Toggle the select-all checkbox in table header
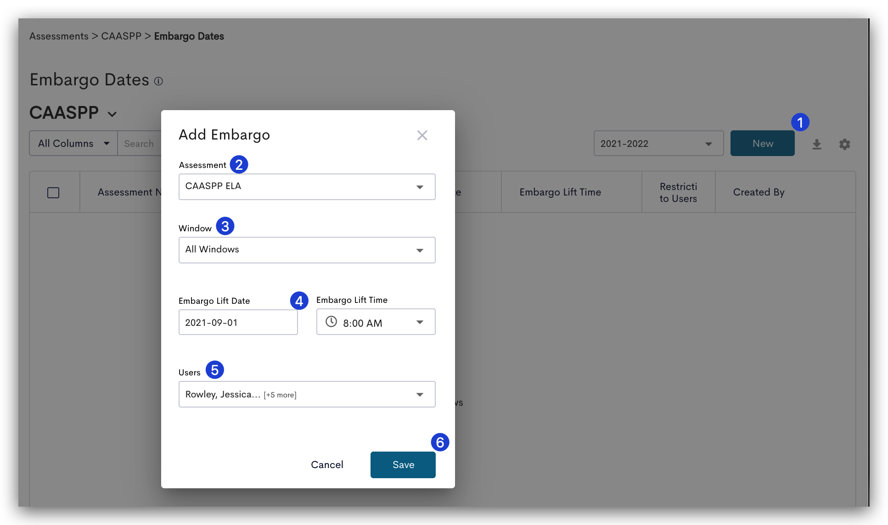888x525 pixels. [53, 193]
